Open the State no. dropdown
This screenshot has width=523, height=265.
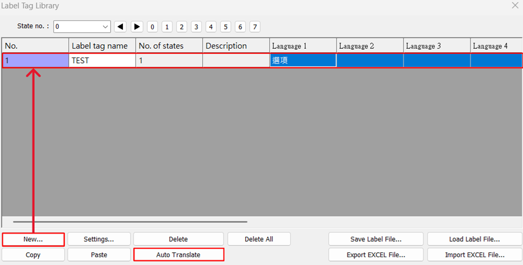tap(106, 27)
